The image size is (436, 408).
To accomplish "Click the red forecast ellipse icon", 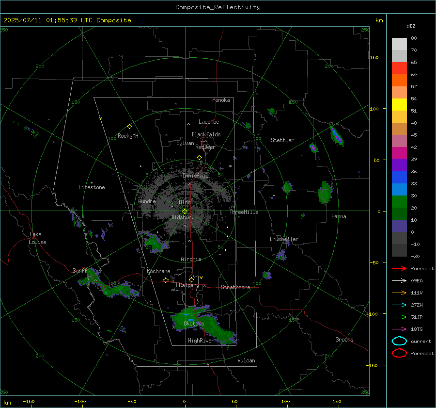I will pos(399,353).
